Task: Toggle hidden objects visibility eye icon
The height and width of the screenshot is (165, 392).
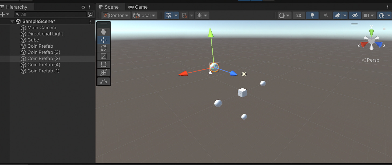Action: [x=355, y=16]
